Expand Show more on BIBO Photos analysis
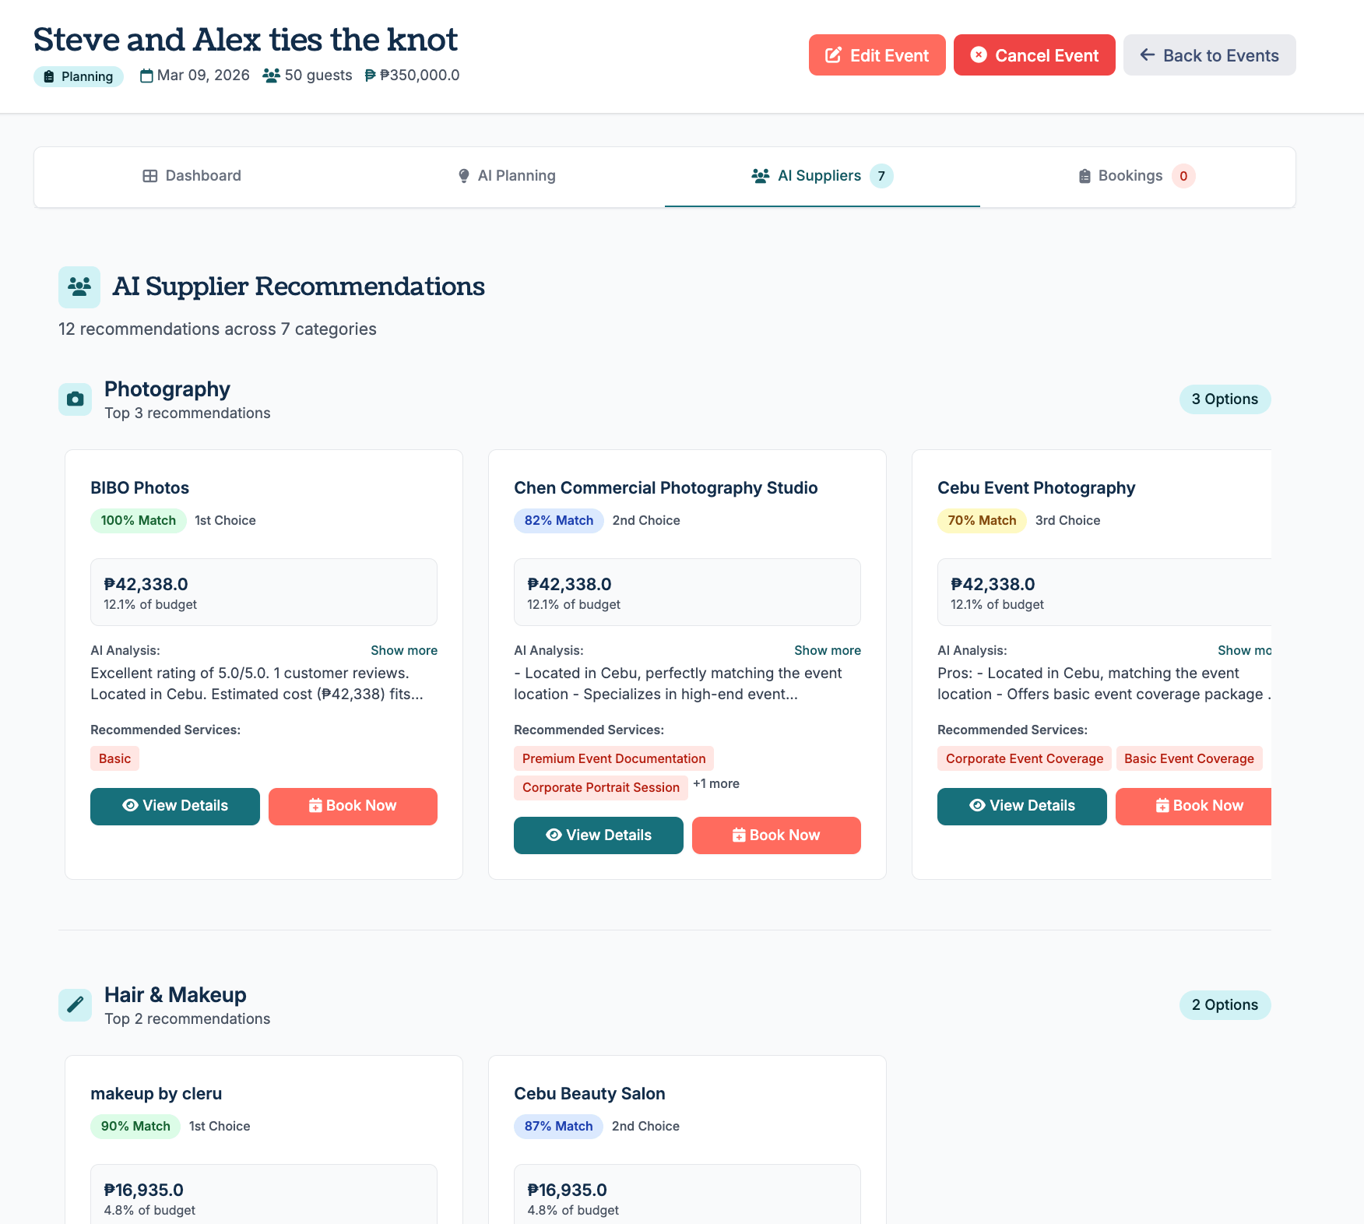 (x=403, y=650)
